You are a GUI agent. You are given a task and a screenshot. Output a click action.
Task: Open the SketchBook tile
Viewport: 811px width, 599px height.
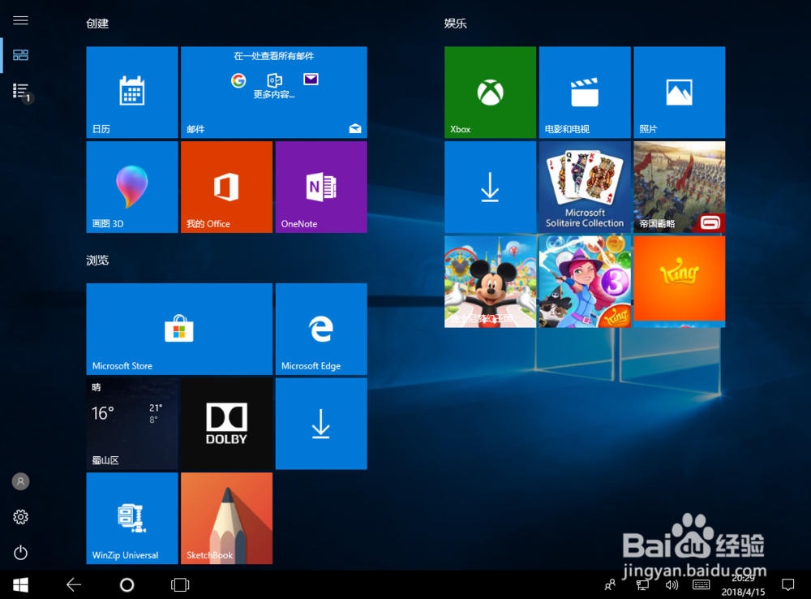(x=226, y=518)
